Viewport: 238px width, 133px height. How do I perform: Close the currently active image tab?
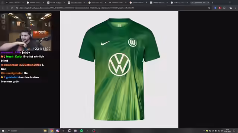208,3
